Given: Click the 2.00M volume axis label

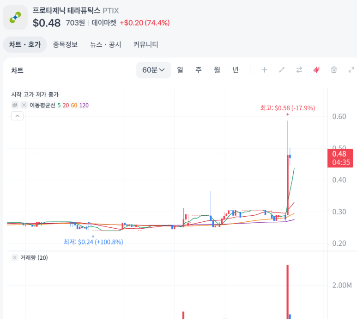Looking at the screenshot, I should tap(342, 285).
